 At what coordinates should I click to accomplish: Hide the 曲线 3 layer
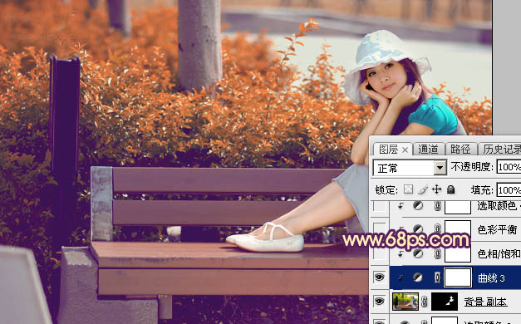pos(380,277)
